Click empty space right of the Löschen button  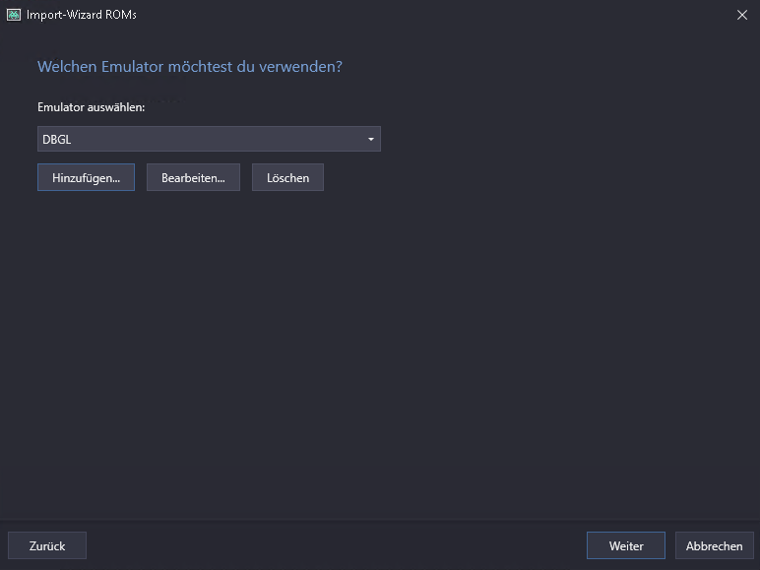[532, 177]
